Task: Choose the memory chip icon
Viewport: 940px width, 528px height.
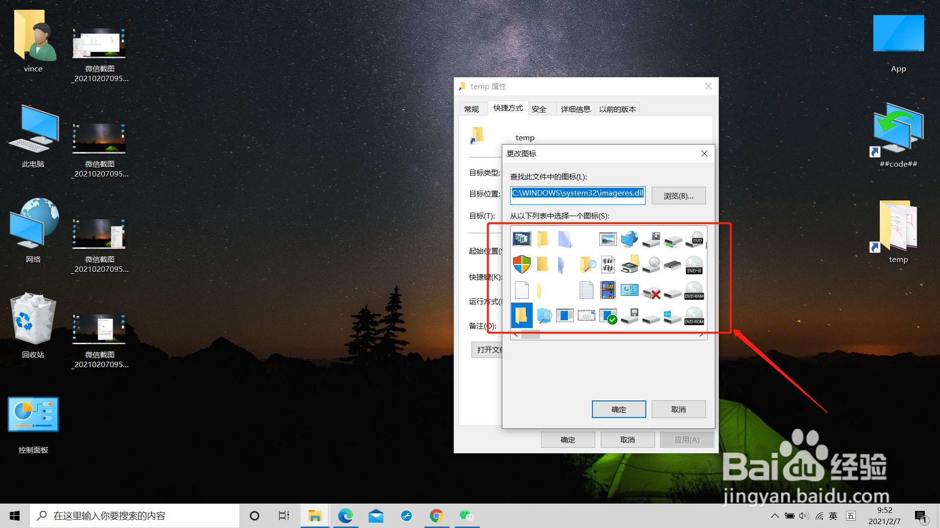Action: click(x=673, y=265)
